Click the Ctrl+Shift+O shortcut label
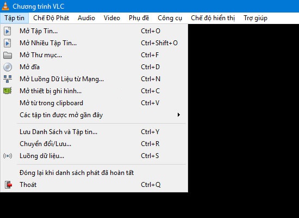 coord(159,43)
